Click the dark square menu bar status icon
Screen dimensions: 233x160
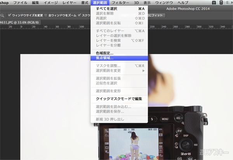click(x=213, y=3)
